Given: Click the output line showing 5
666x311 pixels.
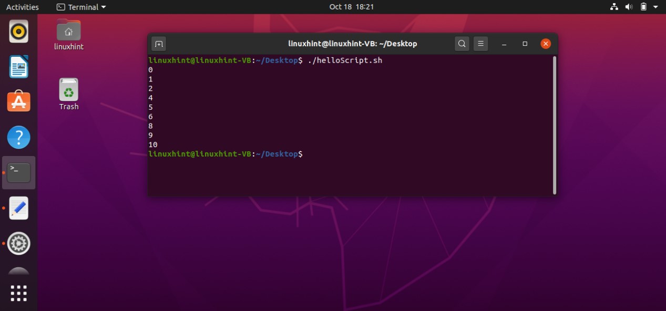Looking at the screenshot, I should [x=151, y=107].
